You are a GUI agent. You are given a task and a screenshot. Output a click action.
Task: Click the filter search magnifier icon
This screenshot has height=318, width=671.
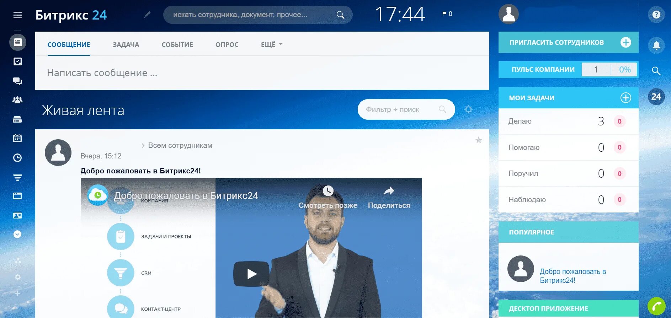442,109
